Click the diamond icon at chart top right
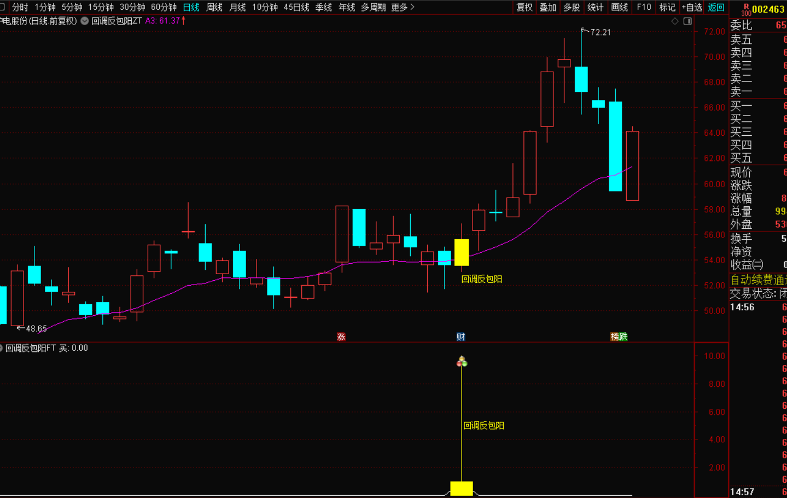This screenshot has width=787, height=498. coord(675,21)
